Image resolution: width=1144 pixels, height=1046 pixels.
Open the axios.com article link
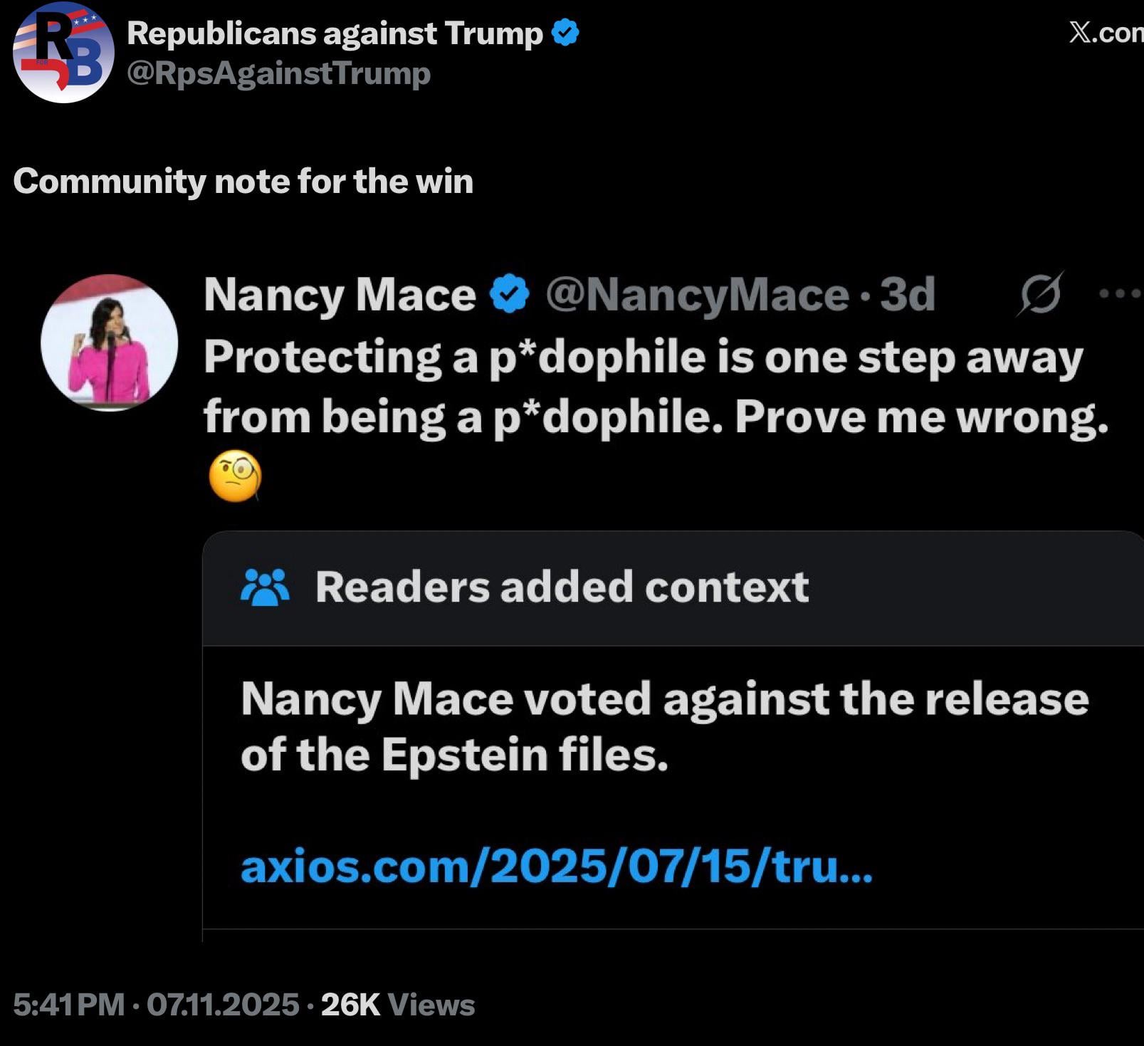[556, 867]
